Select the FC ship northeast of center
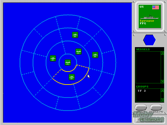The height and width of the screenshot is (125, 167). coord(79,52)
